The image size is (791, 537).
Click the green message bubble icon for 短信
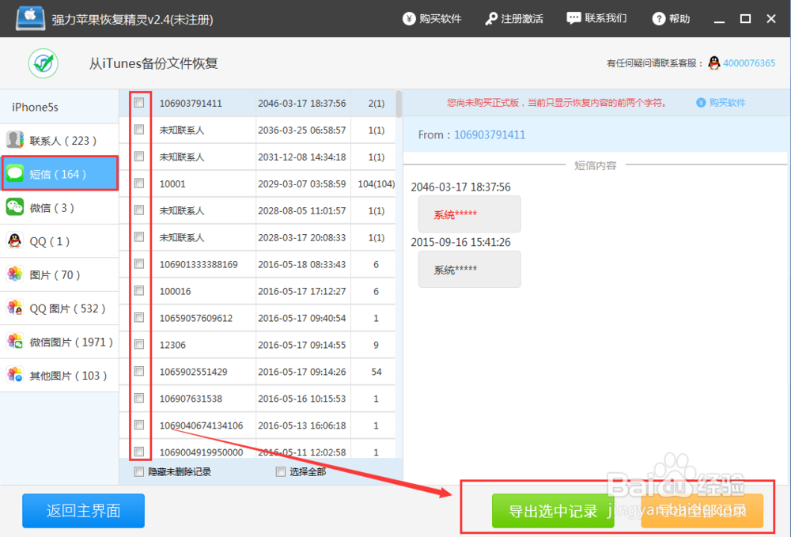click(14, 173)
